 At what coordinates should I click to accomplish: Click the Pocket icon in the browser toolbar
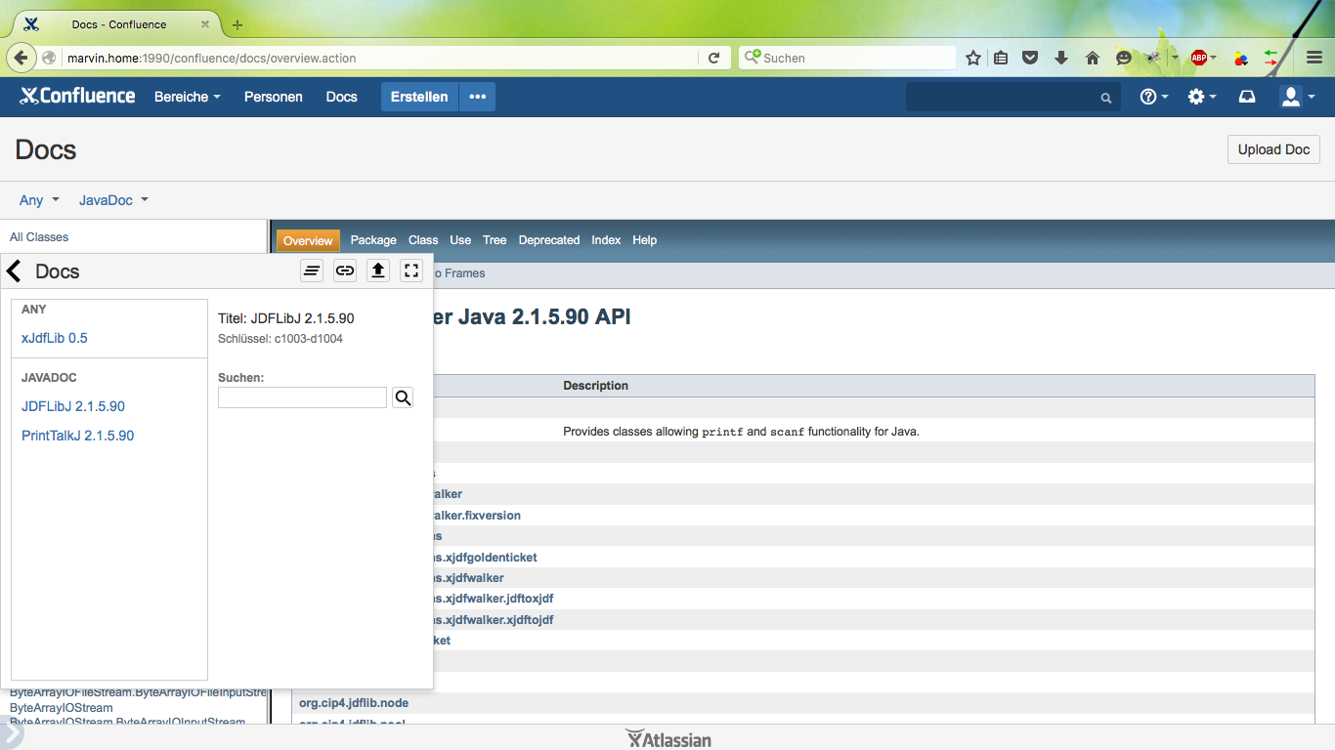point(1030,58)
